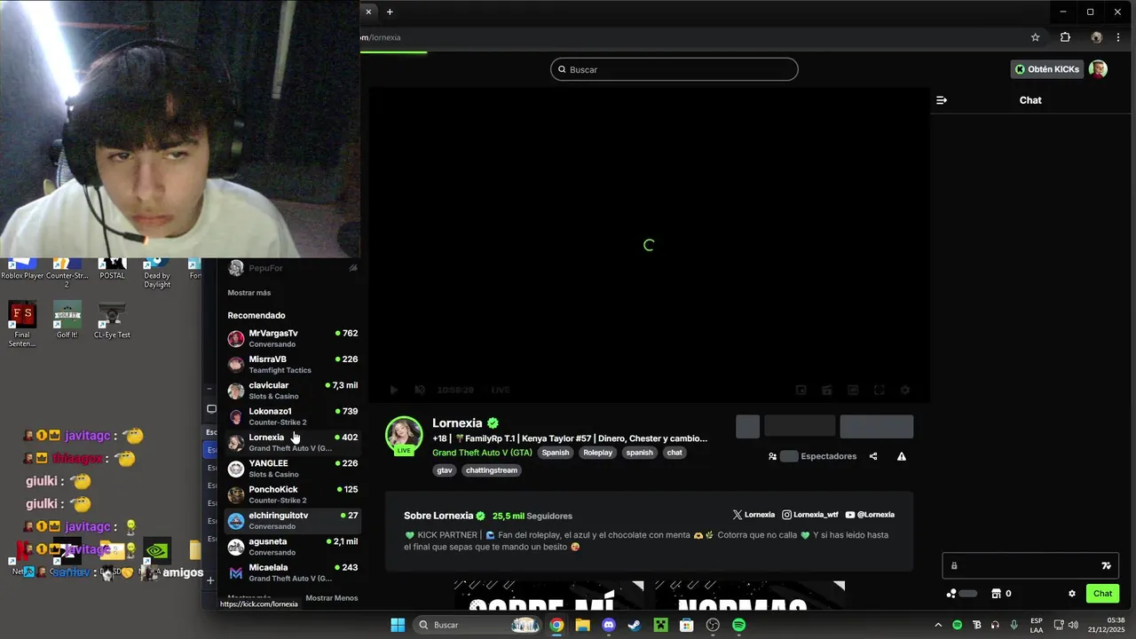Click the share icon near Espectadores

(873, 456)
